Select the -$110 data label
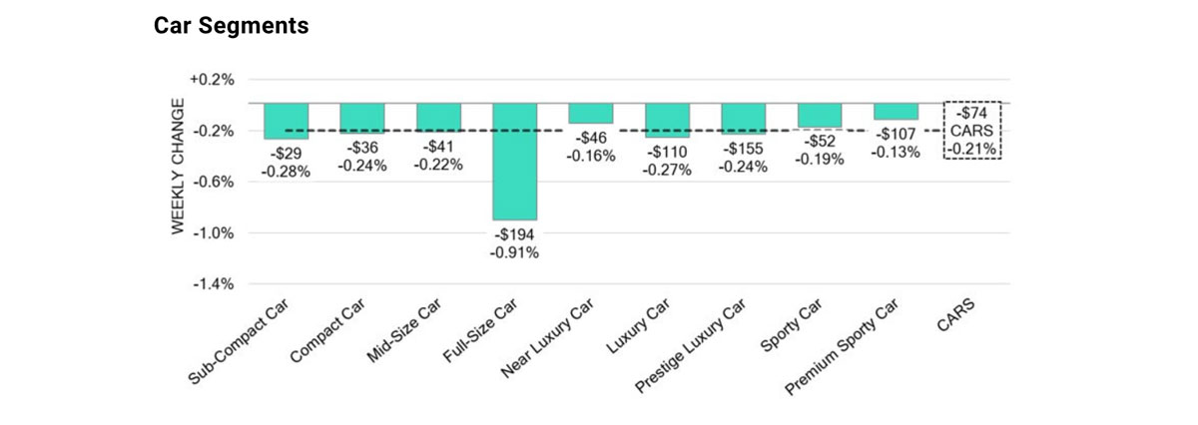The height and width of the screenshot is (425, 1198). click(x=667, y=153)
